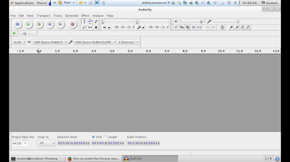This screenshot has height=162, width=290.
Task: Select the Selection (I-beam) tool
Action: (x=84, y=21)
